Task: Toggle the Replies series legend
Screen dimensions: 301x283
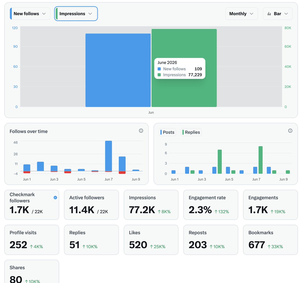Action: (x=191, y=132)
